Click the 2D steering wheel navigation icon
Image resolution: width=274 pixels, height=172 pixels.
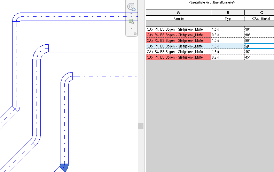131,7
